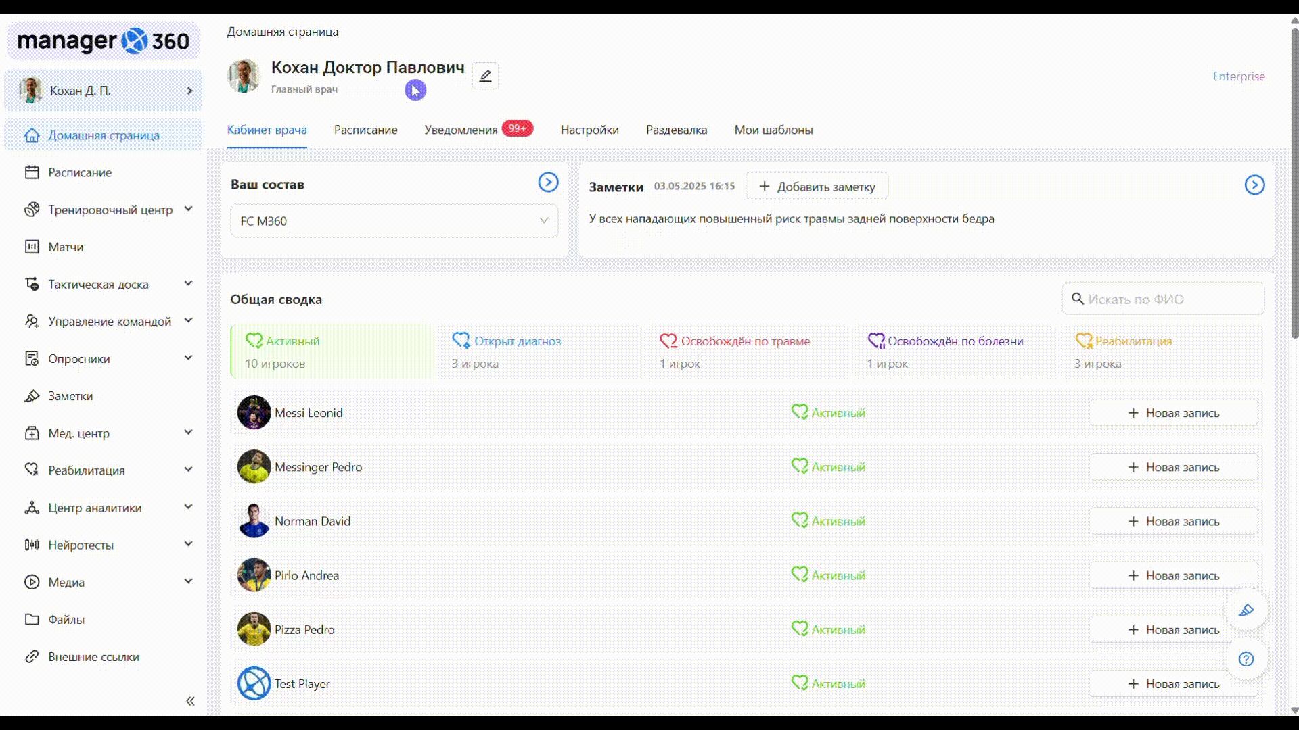Click the pencil edit profile icon
1299x730 pixels.
[485, 76]
